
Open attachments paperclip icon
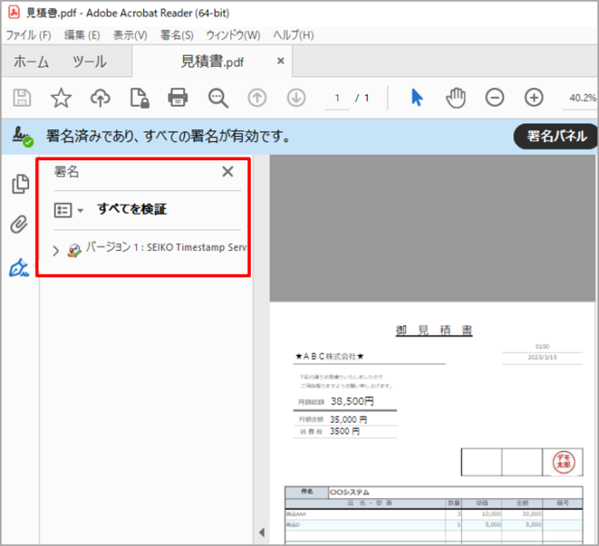coord(19,224)
